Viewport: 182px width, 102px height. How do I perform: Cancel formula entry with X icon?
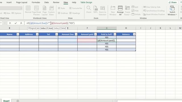(x=10, y=23)
